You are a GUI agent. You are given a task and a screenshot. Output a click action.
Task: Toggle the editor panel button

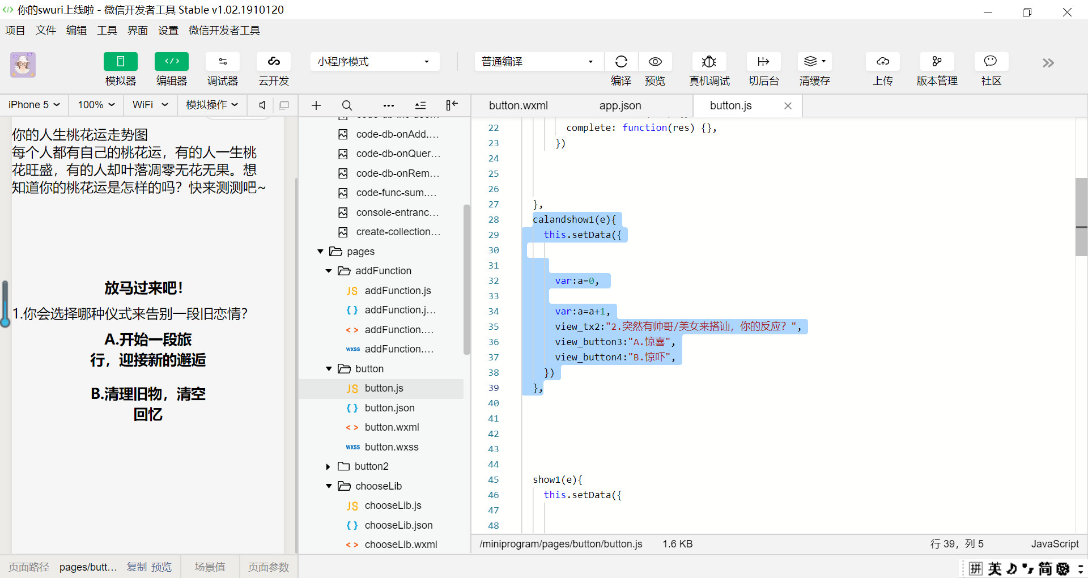coord(171,62)
